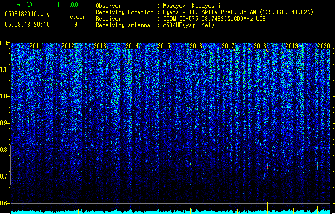
Task: Click the timestamp 05.09.18 20:10
Action: (x=27, y=25)
